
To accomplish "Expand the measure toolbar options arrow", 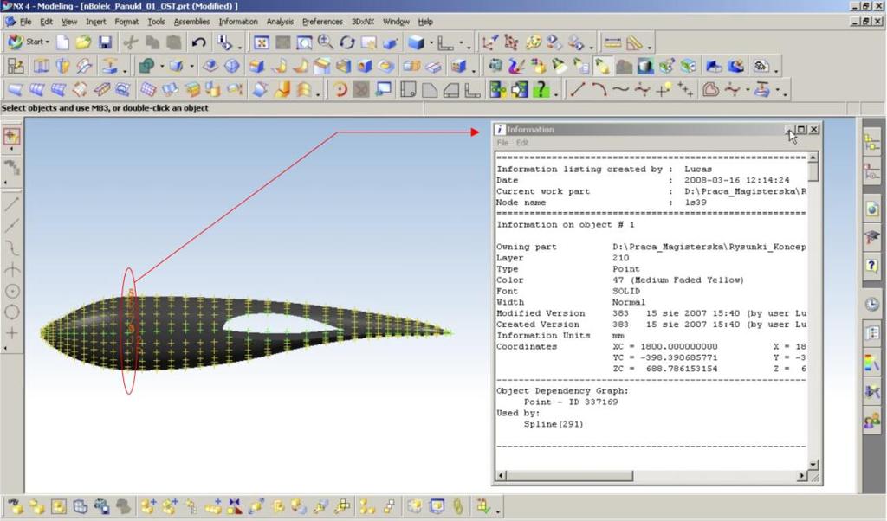I will coord(650,47).
